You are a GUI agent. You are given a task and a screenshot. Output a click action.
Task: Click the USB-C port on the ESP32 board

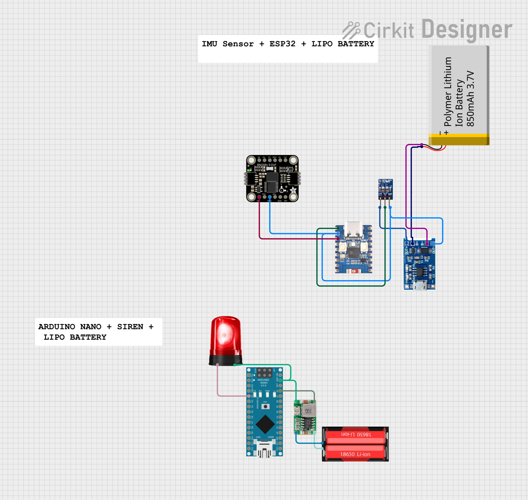(x=354, y=230)
